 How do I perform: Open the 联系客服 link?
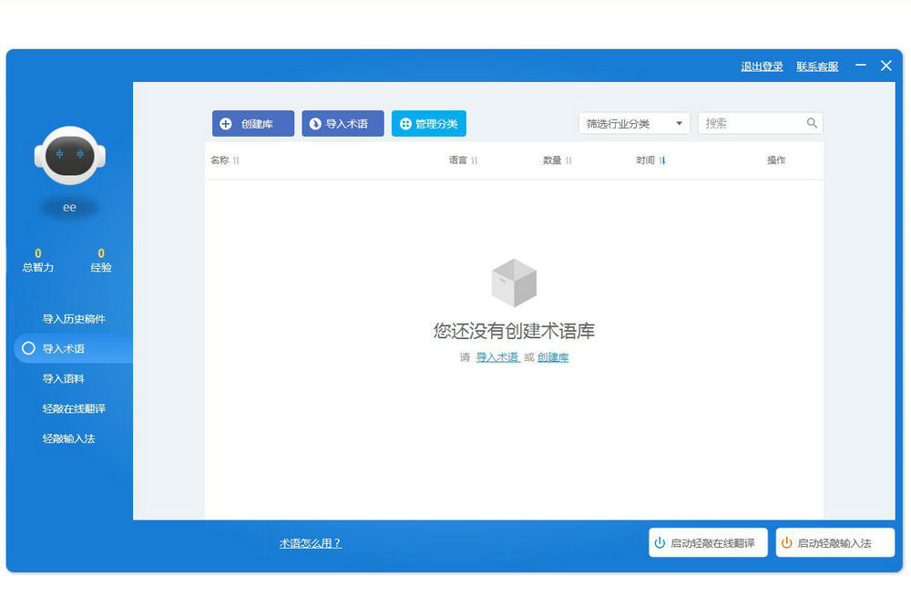(x=817, y=67)
